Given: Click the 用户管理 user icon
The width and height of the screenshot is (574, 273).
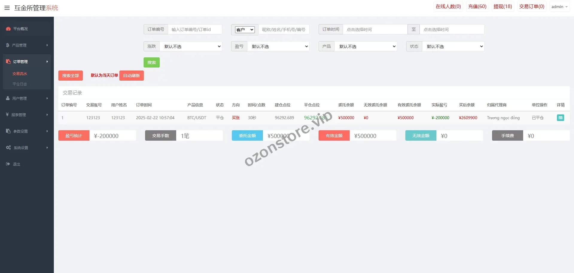Looking at the screenshot, I should 8,98.
